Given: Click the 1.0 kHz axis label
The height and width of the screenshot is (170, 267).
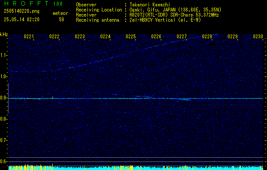Looking at the screenshot, I should click(4, 77).
